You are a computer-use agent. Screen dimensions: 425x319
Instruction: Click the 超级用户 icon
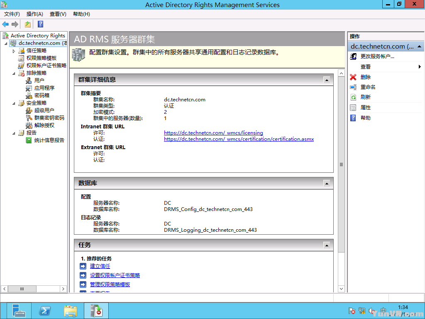(x=29, y=110)
